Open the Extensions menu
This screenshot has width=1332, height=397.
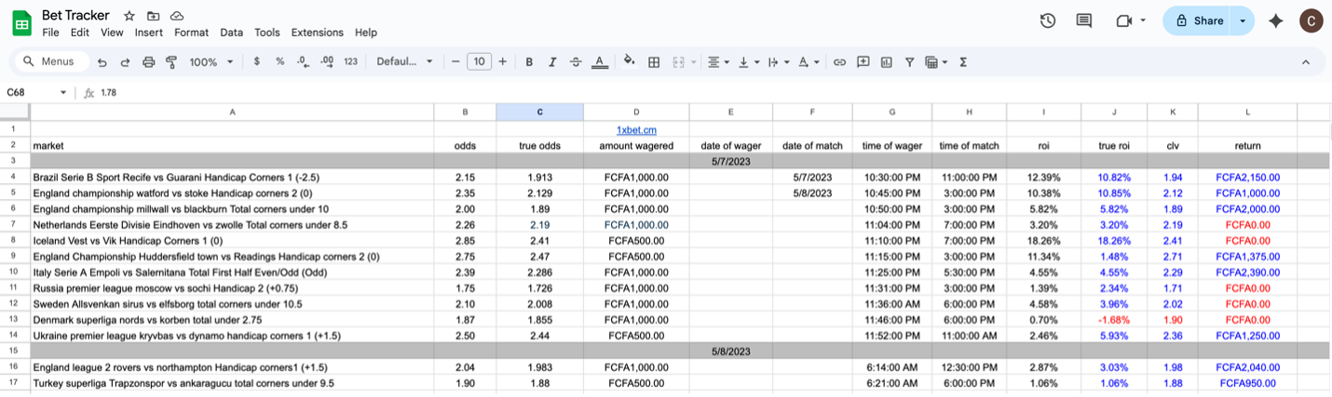318,33
